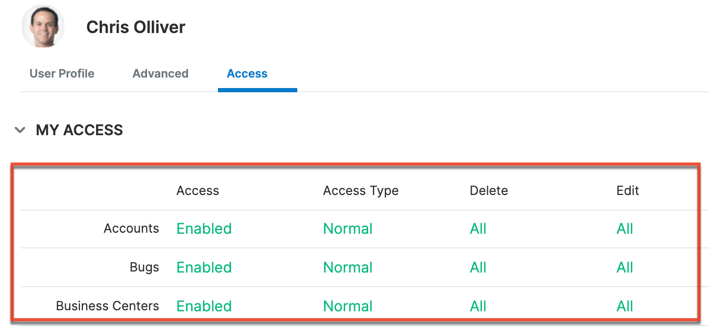
Task: Click Chris Olliver's profile avatar
Action: pos(43,27)
